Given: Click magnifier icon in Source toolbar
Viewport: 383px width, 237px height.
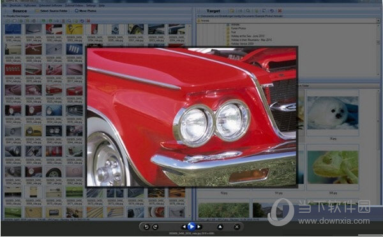Looking at the screenshot, I should tap(70, 21).
